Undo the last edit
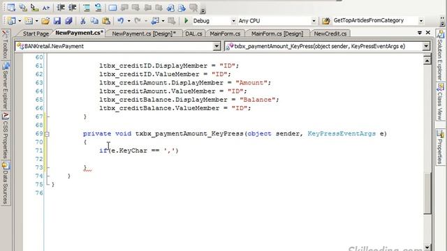This screenshot has height=251, width=447. pyautogui.click(x=121, y=21)
